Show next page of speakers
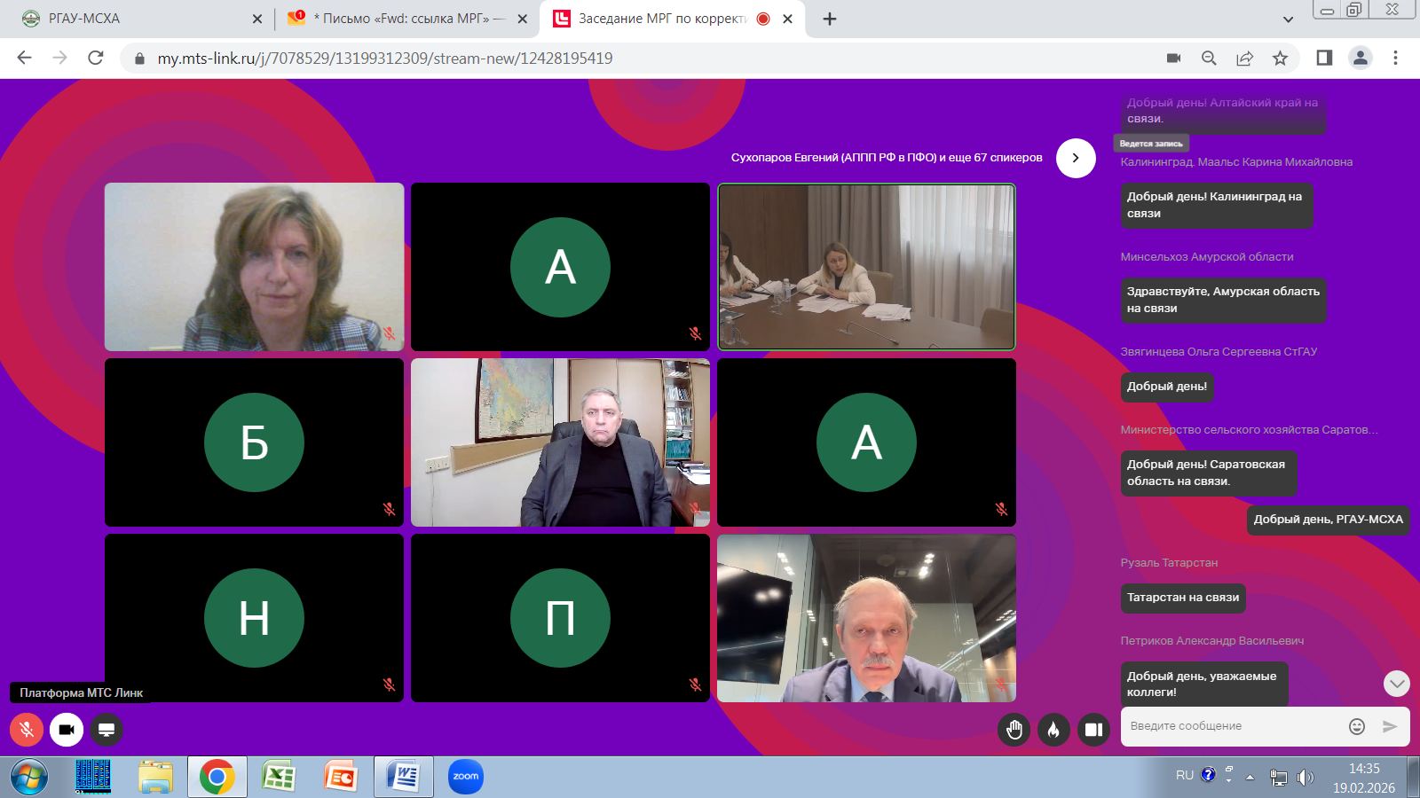 (x=1076, y=158)
